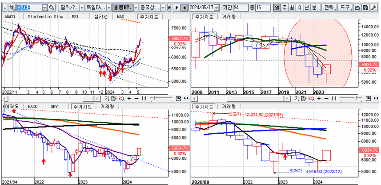Expand the indicator tabs arrow before 이격도
The image size is (381, 185).
tap(4, 107)
